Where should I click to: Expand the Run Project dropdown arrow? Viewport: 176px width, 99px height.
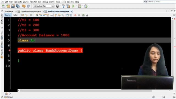[76, 6]
